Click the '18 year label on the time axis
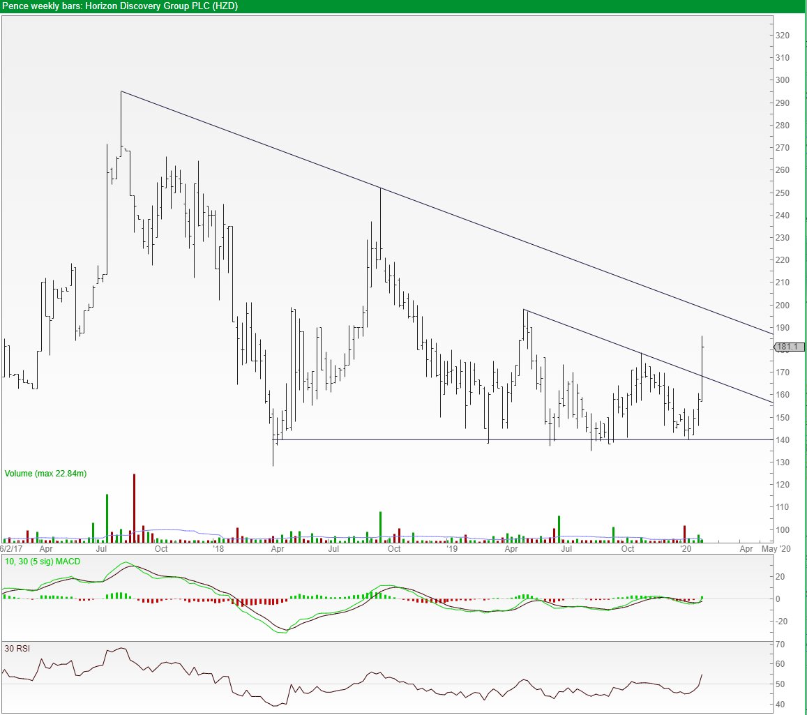807x715 pixels. tap(219, 549)
